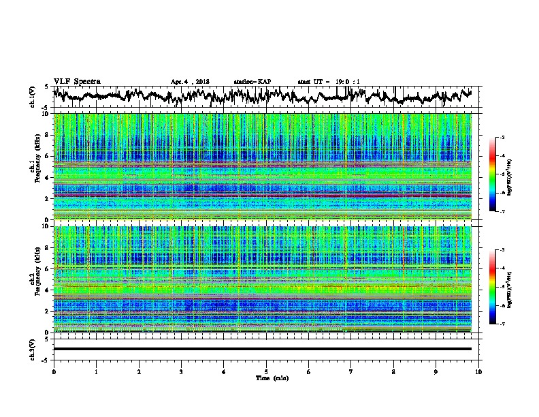Click the "10" tick label on time axis
Screen dimensions: 539x417
point(478,372)
